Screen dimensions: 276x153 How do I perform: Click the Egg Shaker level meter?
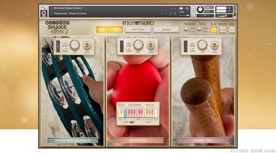coord(121,46)
